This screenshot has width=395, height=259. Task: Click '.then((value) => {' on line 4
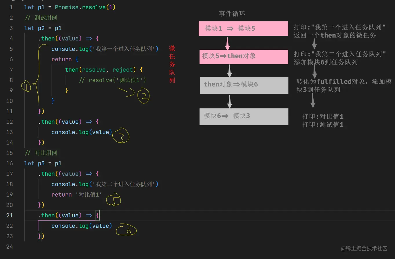point(69,38)
